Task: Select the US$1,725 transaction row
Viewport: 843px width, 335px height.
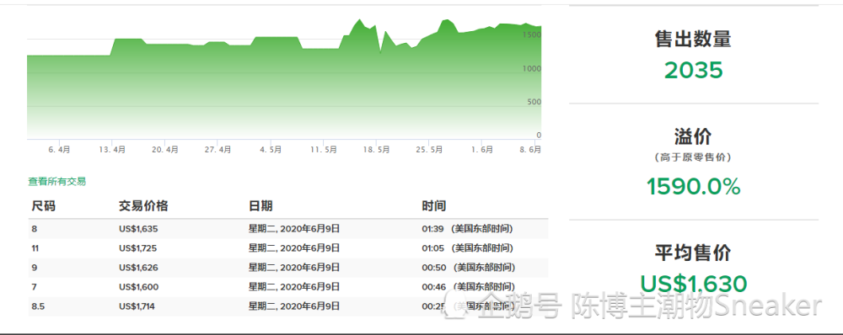Action: [288, 248]
